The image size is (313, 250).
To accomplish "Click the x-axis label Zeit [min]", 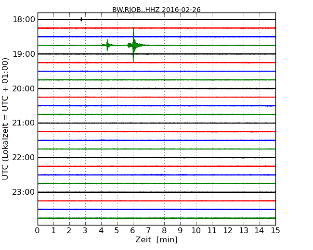I will tap(156, 239).
